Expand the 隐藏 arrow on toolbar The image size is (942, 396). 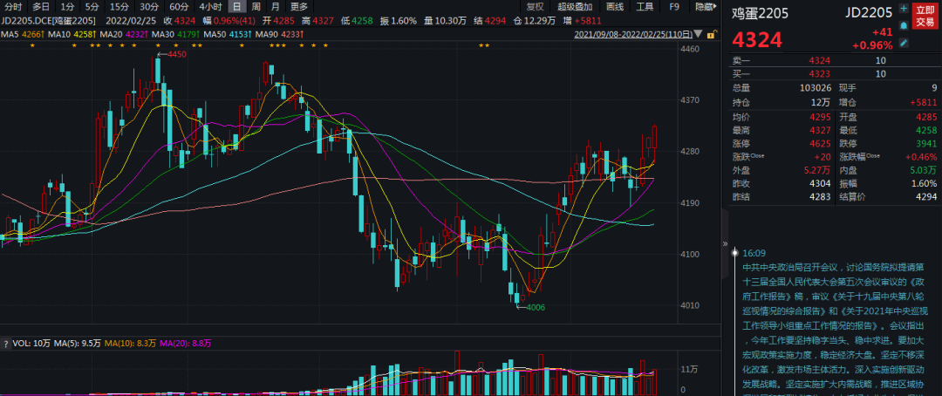point(706,7)
